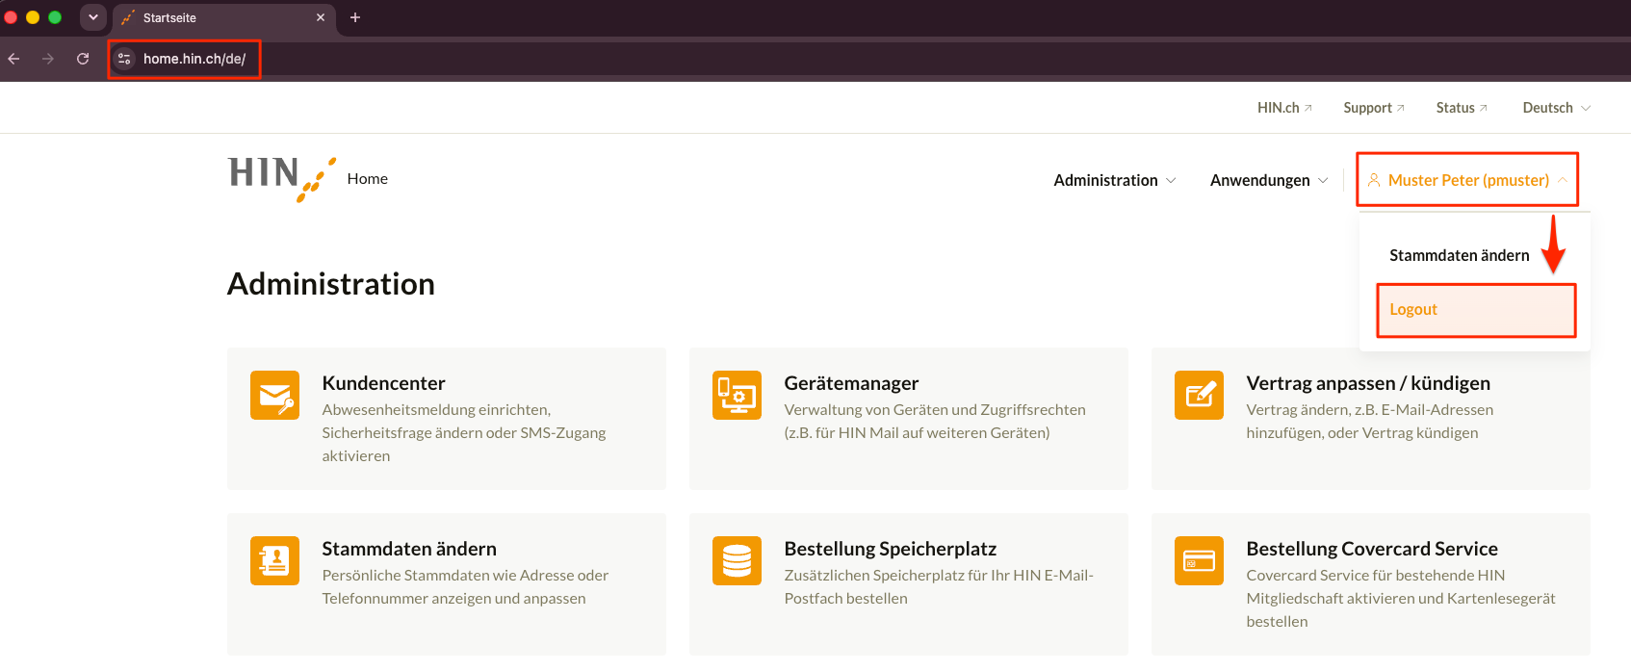Choose Logout from the user menu
The image size is (1631, 671).
coord(1476,309)
